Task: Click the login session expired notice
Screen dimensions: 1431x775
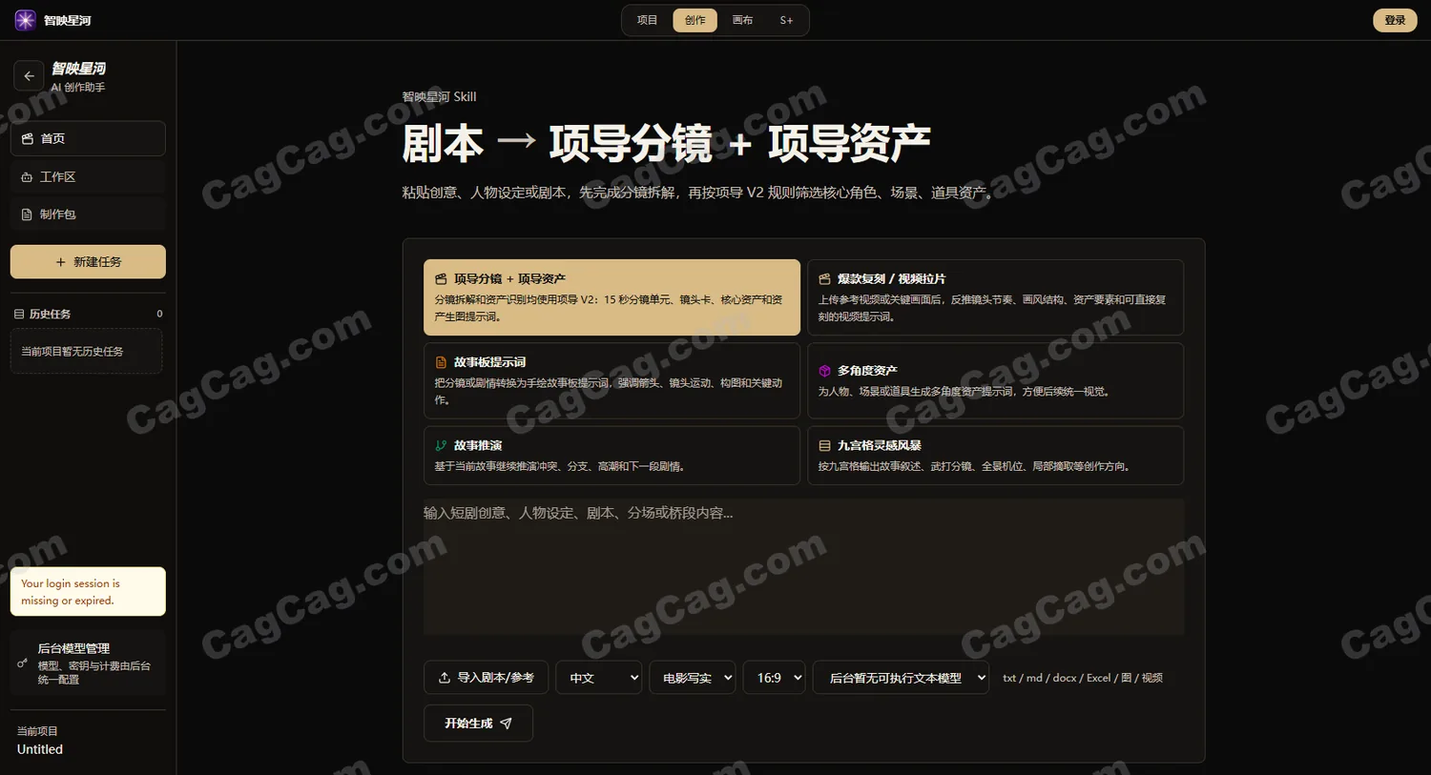Action: [88, 592]
